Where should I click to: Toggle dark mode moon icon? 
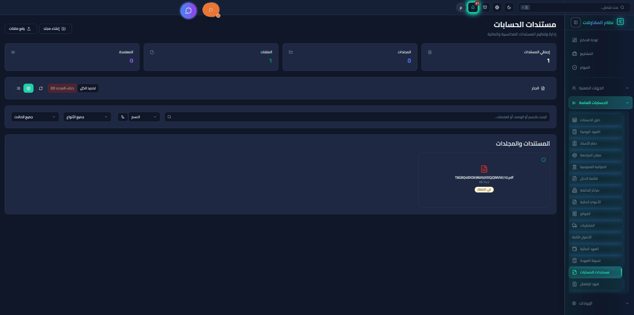click(509, 7)
